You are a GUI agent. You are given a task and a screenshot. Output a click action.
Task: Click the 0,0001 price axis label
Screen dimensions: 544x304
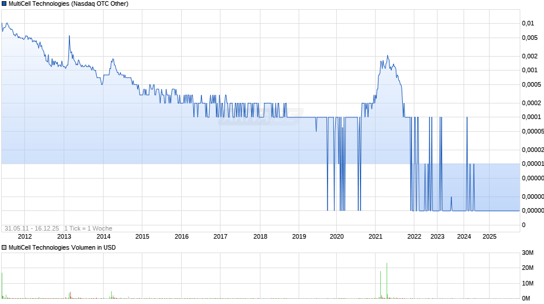point(531,117)
